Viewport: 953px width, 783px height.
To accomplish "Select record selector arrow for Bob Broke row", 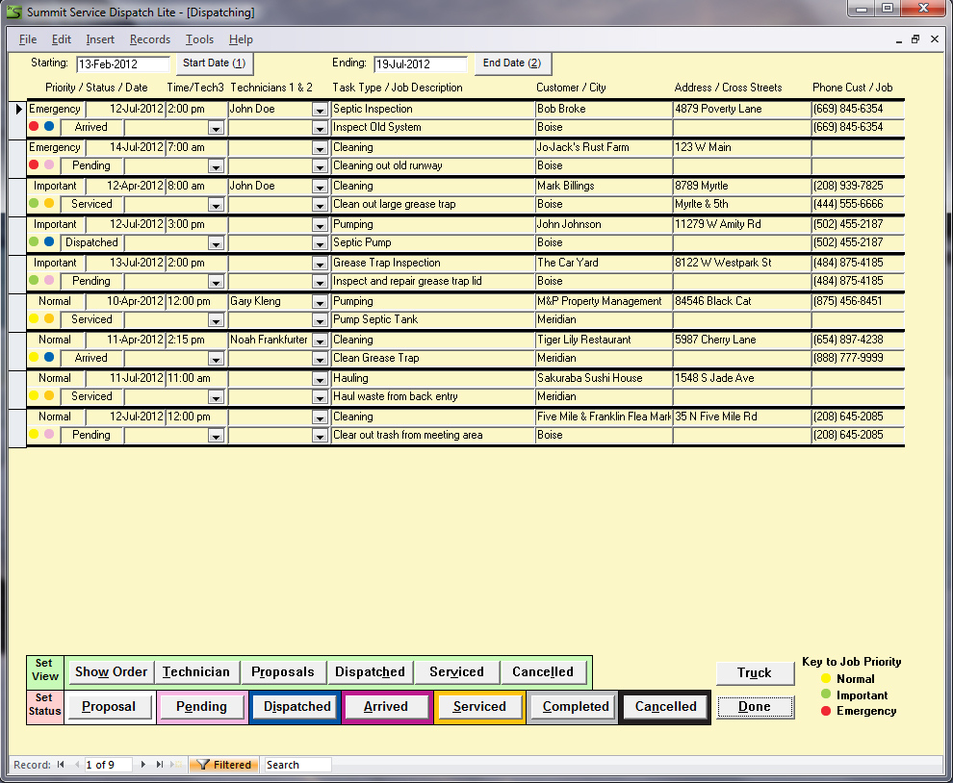I will (18, 110).
